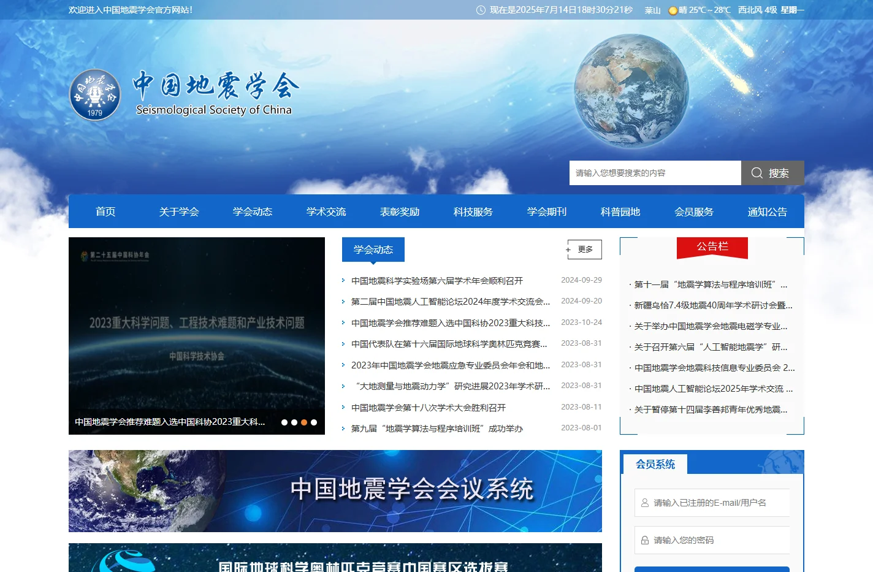Open notice 中国地震学会地震科技信息专业委员会
The width and height of the screenshot is (873, 572).
[714, 368]
